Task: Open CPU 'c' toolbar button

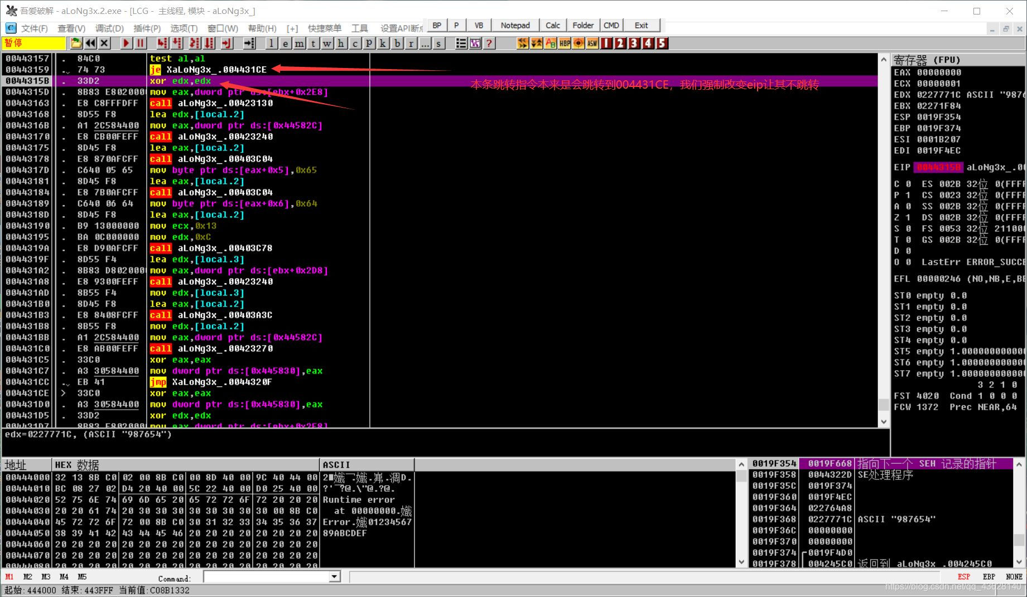Action: tap(355, 43)
